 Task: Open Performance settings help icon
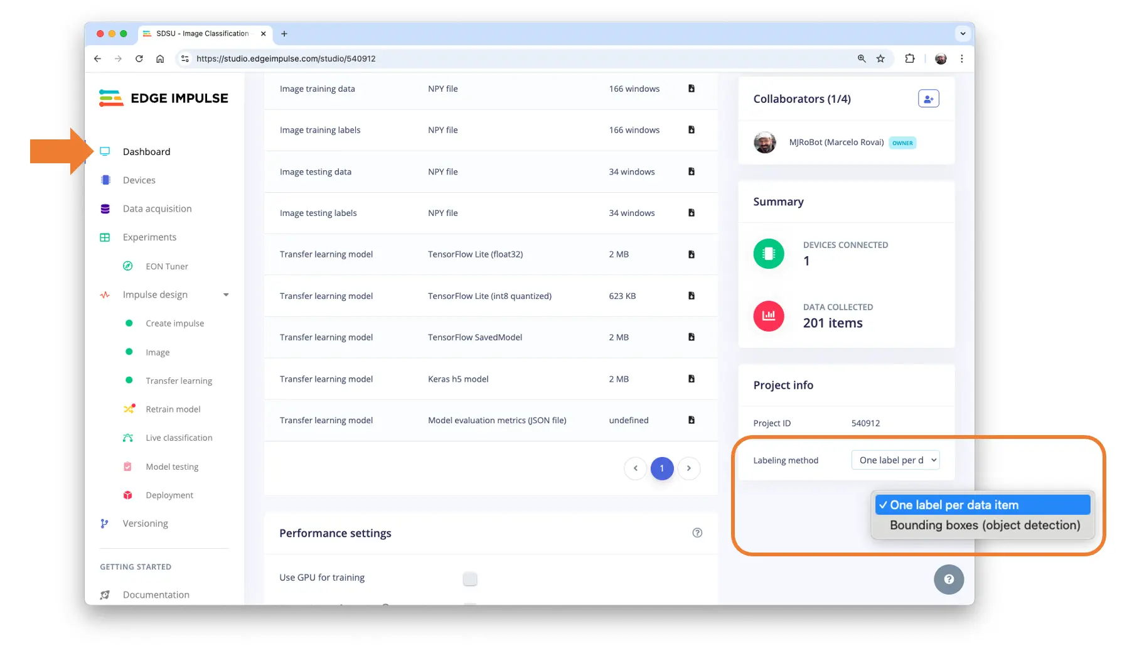[697, 533]
